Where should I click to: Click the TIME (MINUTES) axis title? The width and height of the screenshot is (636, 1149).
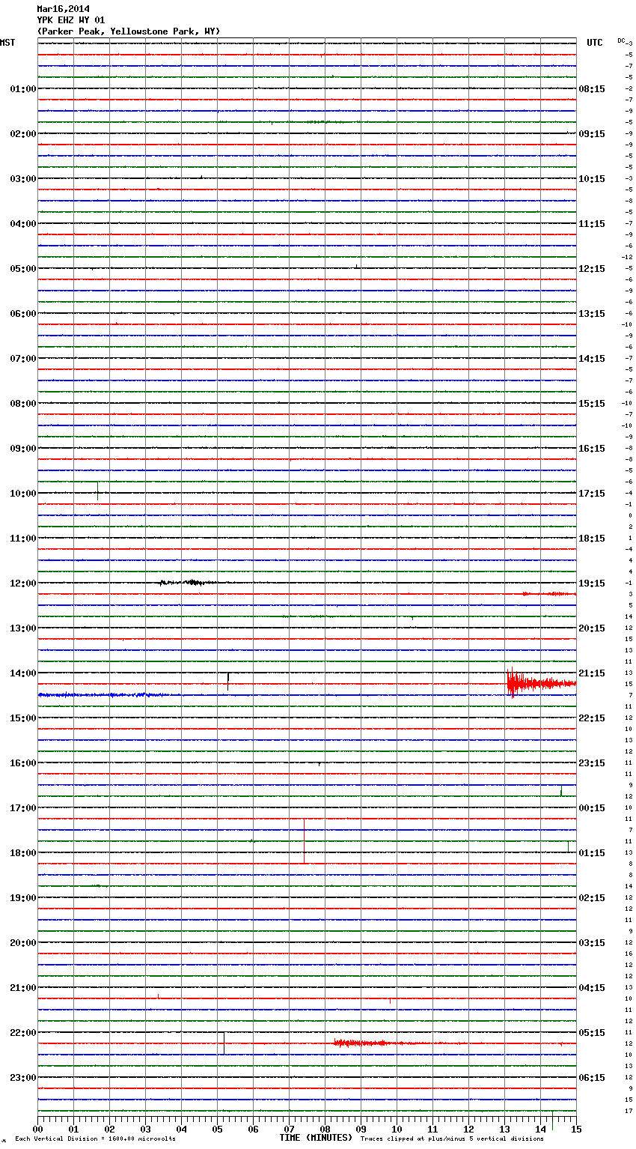click(316, 1138)
